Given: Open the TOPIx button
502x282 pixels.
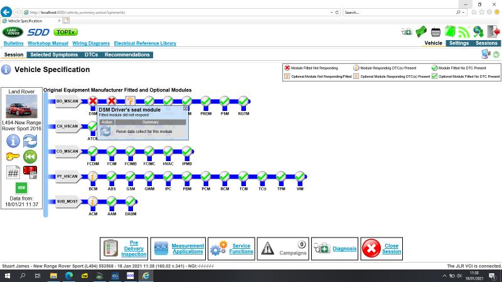Looking at the screenshot, I should pos(66,33).
